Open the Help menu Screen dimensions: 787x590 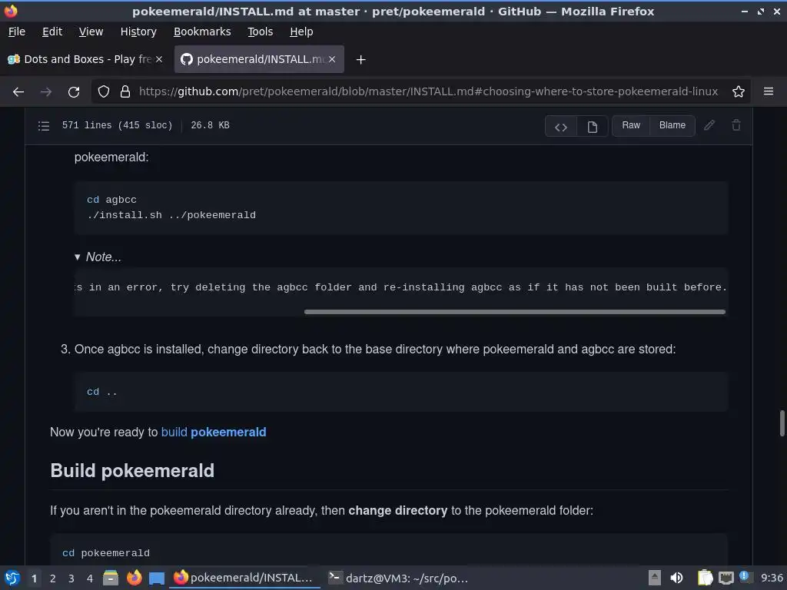point(301,31)
